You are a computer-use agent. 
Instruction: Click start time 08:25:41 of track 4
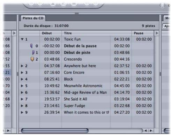[x=52, y=79]
